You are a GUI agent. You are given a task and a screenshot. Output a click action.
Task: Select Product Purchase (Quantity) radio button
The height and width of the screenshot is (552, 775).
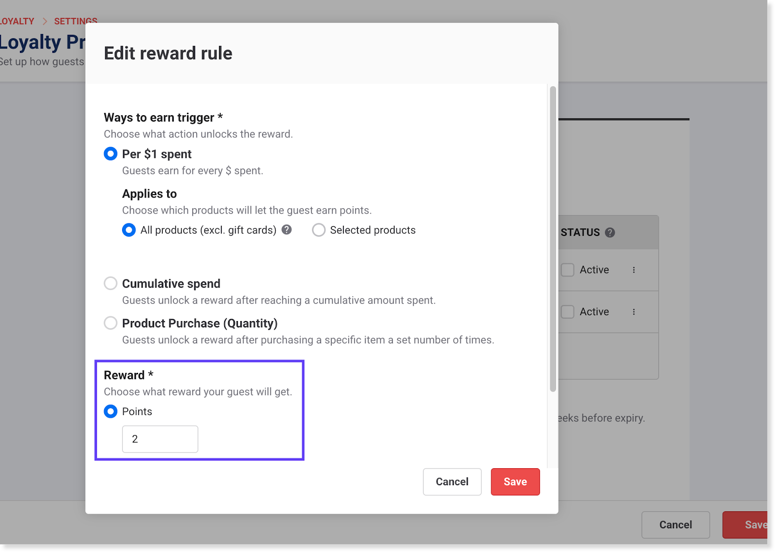click(x=110, y=323)
